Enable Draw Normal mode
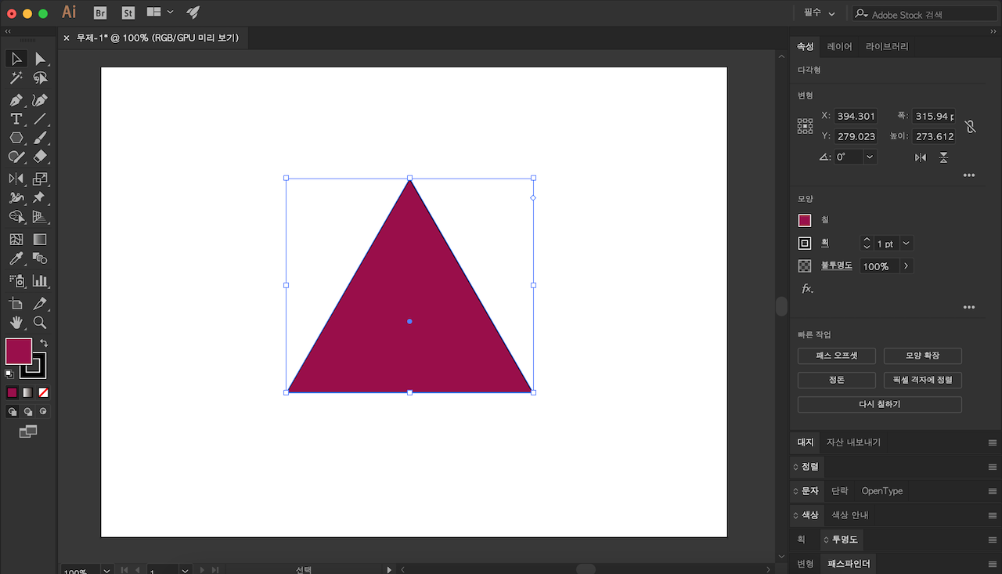The image size is (1002, 574). point(13,411)
